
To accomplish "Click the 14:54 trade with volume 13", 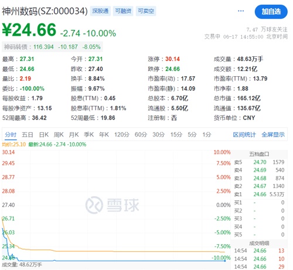I will pyautogui.click(x=259, y=251).
